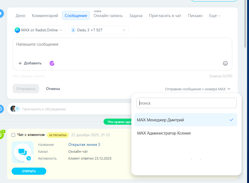
Task: Expand the 'Еще' menu
Action: (x=215, y=16)
